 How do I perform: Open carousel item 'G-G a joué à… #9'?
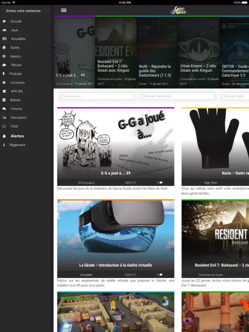pos(74,52)
